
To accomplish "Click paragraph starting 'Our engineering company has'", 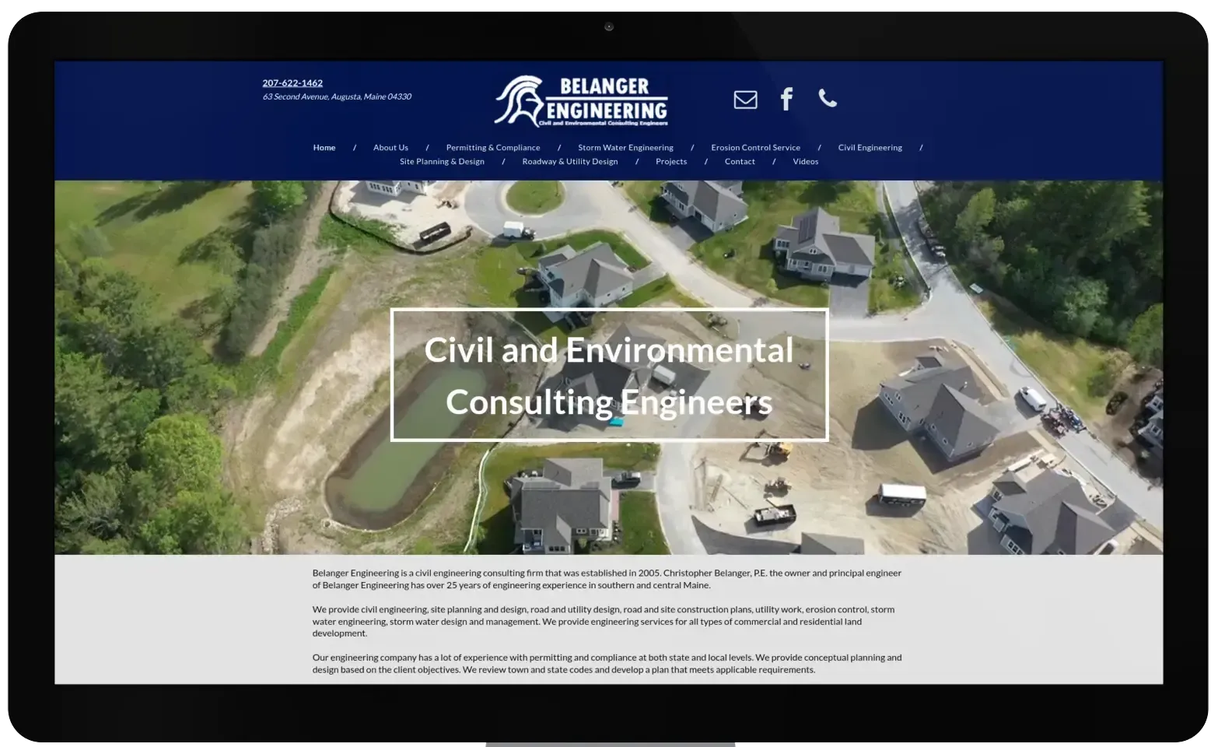I will point(607,664).
